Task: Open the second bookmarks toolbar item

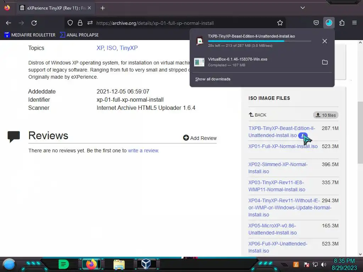Action: coord(79,35)
